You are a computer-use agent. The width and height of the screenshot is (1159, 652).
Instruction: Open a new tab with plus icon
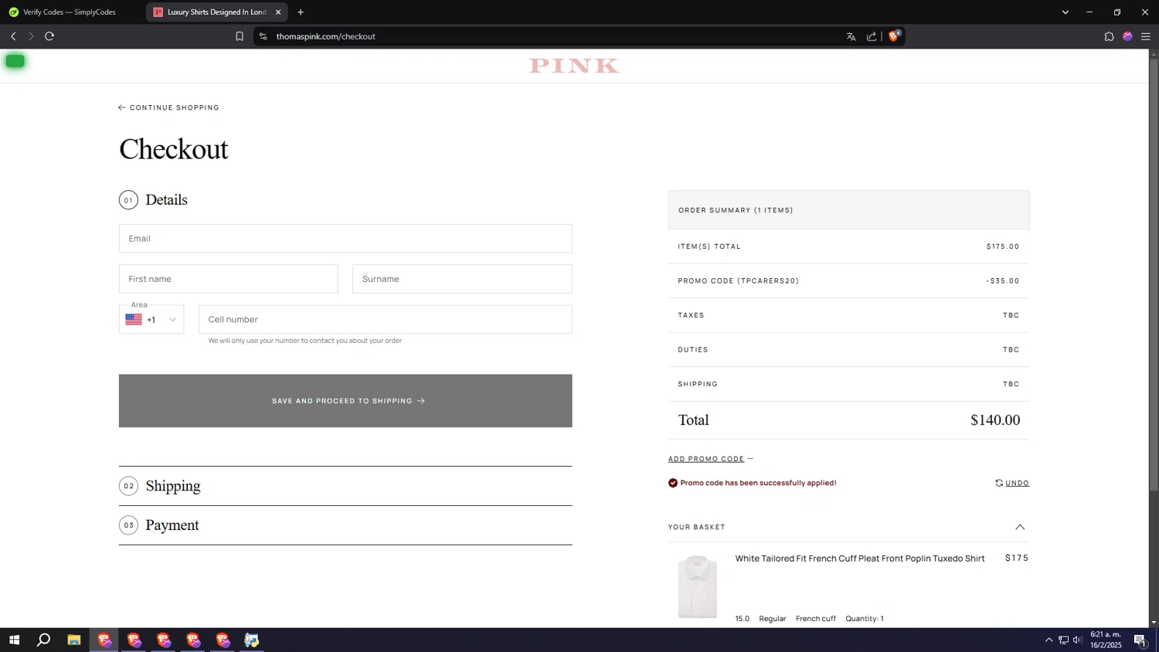301,12
